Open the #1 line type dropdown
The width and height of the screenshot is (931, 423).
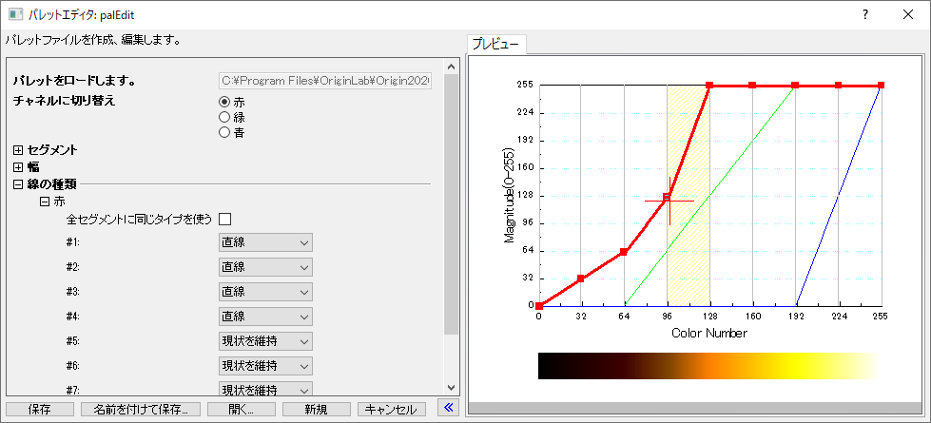tap(265, 242)
